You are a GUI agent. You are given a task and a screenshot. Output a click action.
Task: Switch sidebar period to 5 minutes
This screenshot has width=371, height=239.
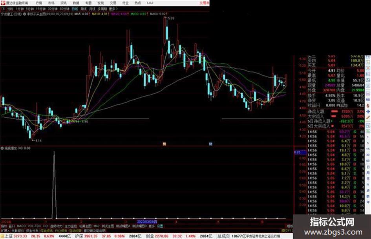tap(368, 143)
